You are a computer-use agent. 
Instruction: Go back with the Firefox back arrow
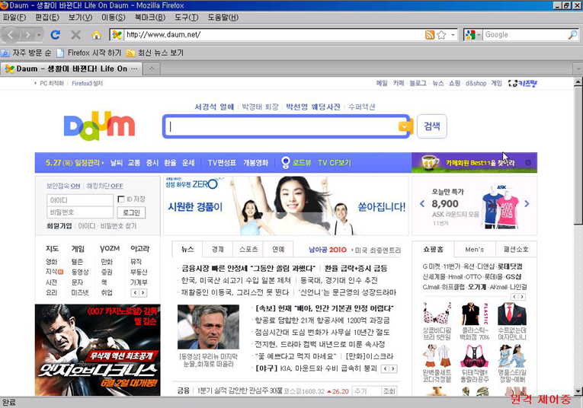pyautogui.click(x=11, y=35)
